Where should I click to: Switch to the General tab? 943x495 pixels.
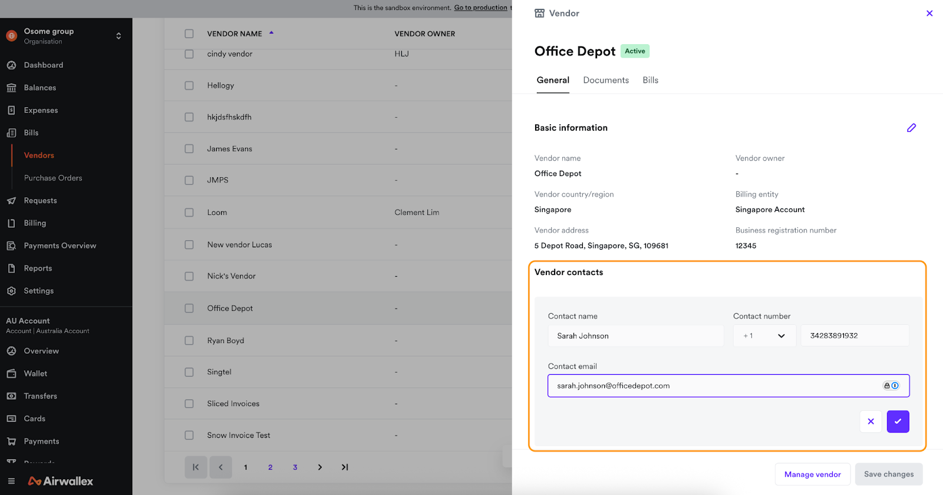(x=553, y=80)
